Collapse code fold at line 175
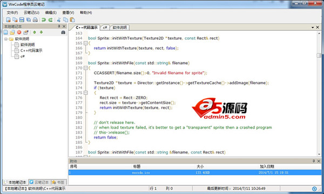 tap(85, 93)
